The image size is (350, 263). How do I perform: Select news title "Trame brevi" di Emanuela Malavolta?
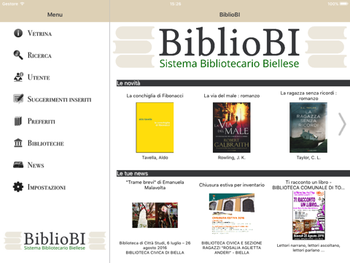tap(155, 185)
